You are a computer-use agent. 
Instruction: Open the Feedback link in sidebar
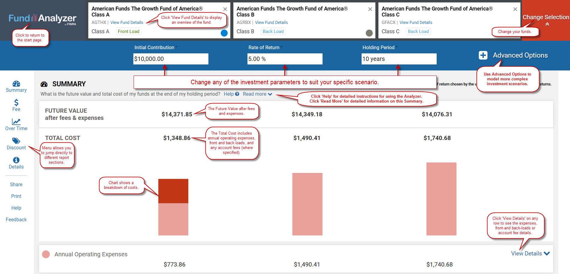tap(16, 220)
